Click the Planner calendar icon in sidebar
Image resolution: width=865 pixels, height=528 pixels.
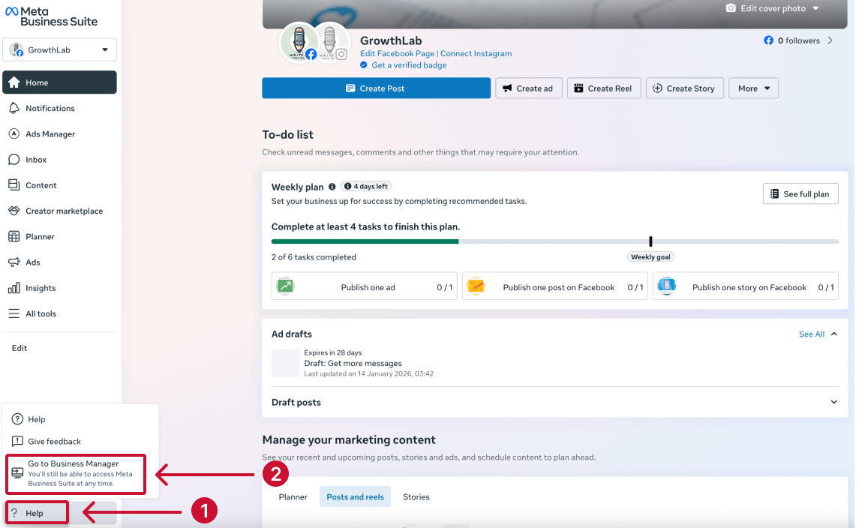14,236
